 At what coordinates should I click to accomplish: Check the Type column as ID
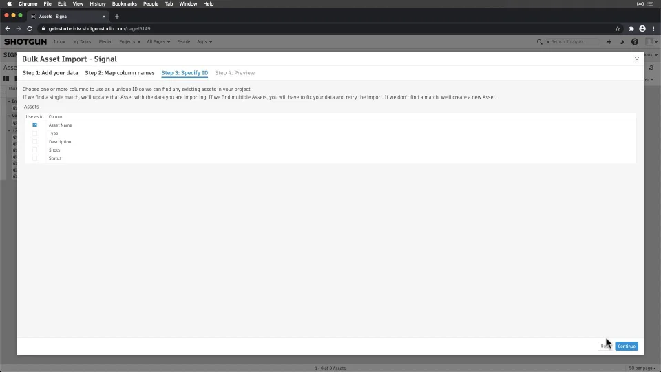34,133
